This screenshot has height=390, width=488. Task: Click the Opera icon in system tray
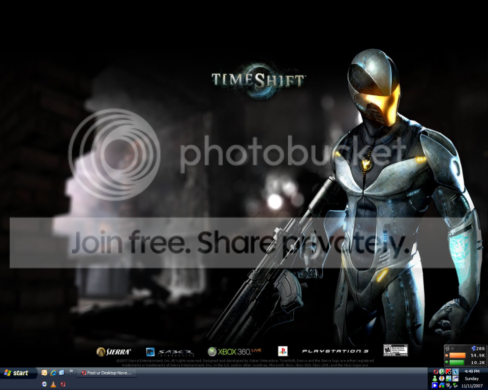[x=436, y=372]
